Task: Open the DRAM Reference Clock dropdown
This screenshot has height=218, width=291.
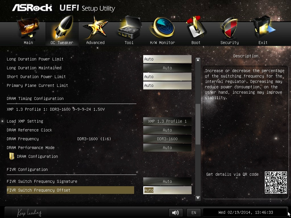Action: point(167,130)
